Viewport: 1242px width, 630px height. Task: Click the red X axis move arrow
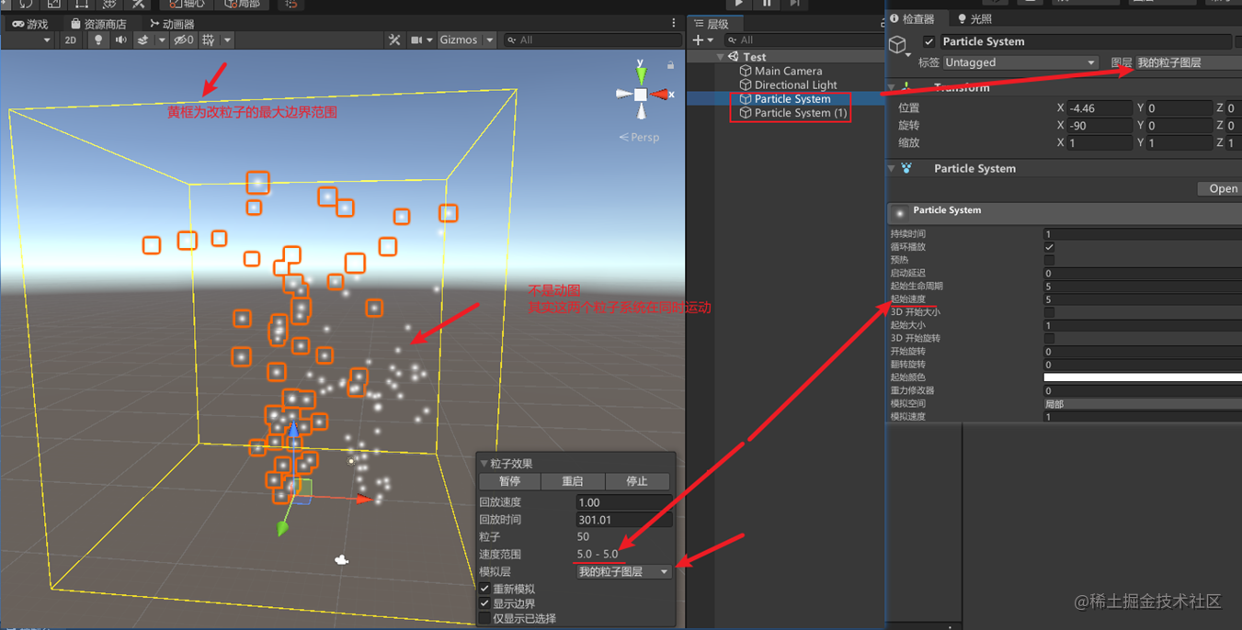363,500
